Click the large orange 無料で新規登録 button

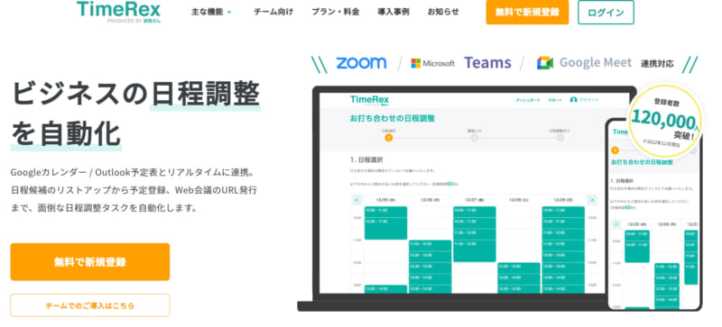click(89, 262)
